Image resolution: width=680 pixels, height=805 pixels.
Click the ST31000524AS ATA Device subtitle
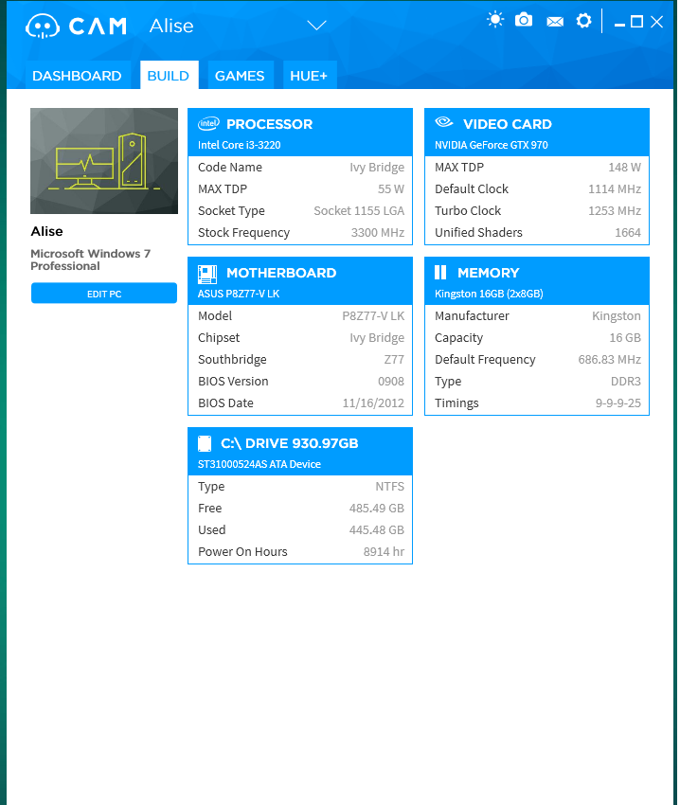[x=259, y=464]
